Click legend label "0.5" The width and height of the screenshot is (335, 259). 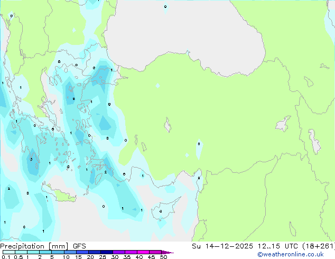coord(18,257)
